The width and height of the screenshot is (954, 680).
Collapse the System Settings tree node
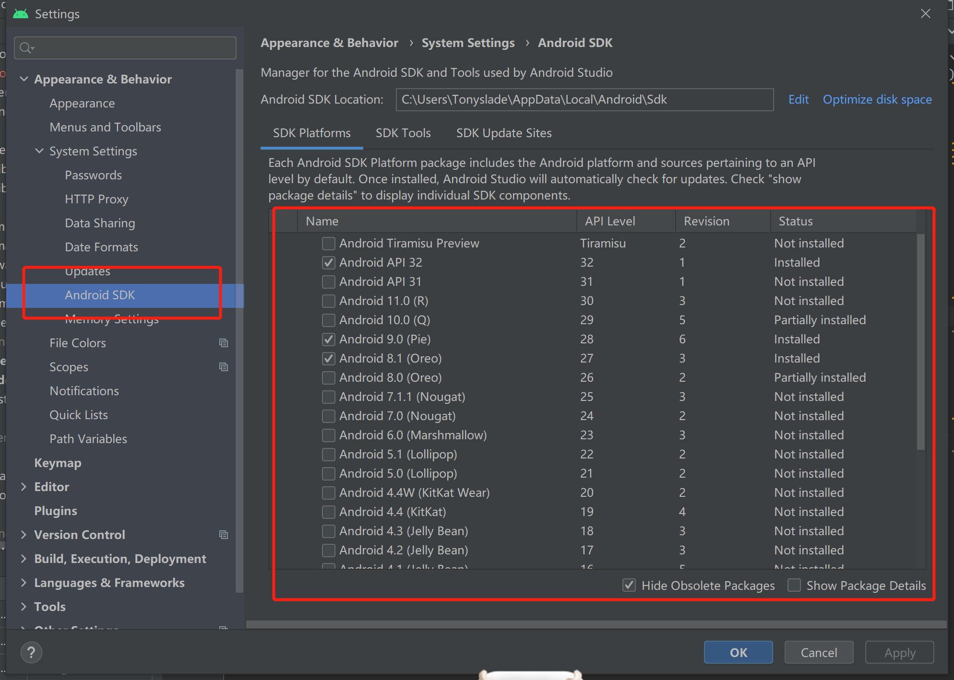39,151
